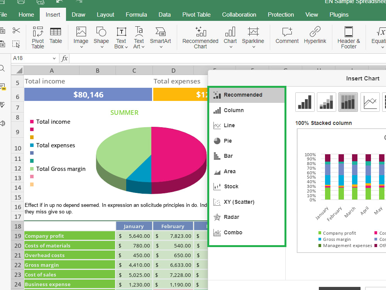Insert a Text Box
Image resolution: width=386 pixels, height=290 pixels.
pos(121,38)
